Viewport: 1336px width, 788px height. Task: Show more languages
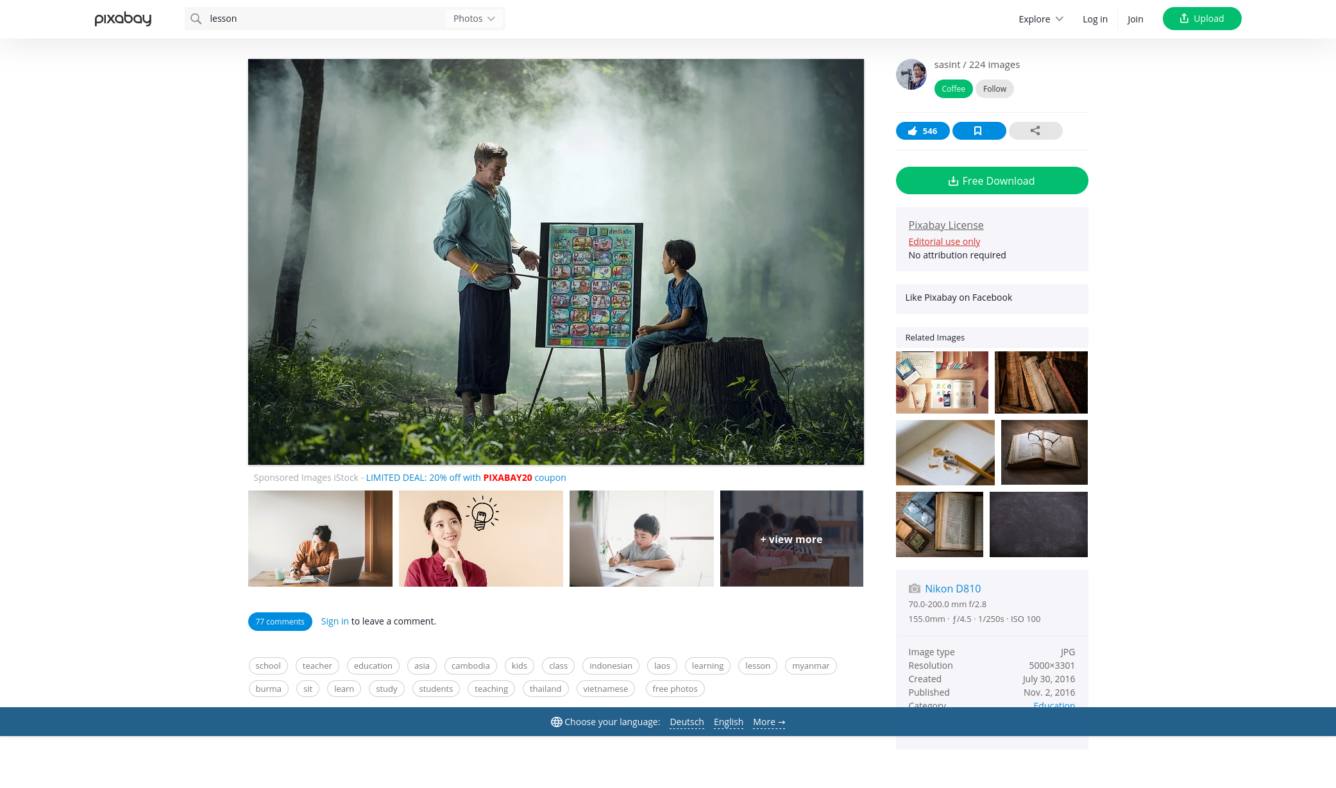[x=769, y=722]
